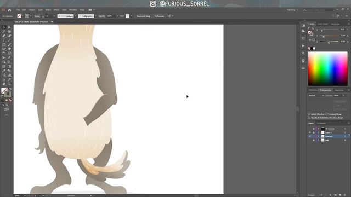Viewport: 351px width, 197px height.
Task: Open the Object menu
Action: [32, 10]
